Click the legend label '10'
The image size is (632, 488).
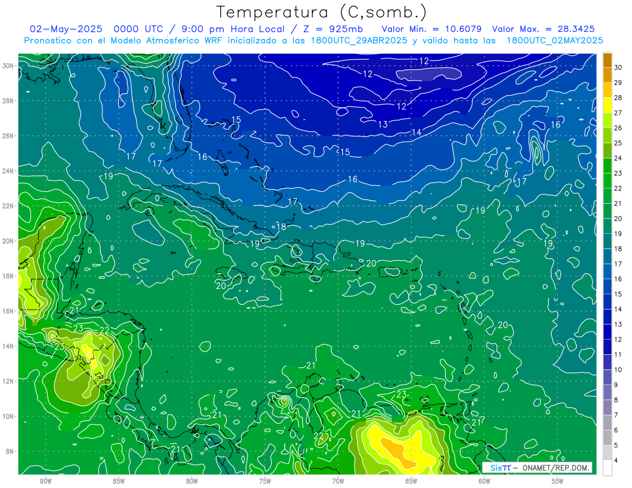618,370
